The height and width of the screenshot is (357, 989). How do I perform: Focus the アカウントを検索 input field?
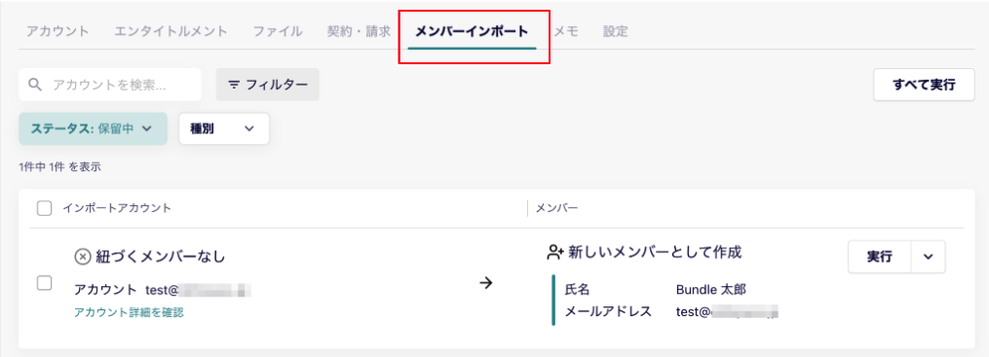(110, 85)
